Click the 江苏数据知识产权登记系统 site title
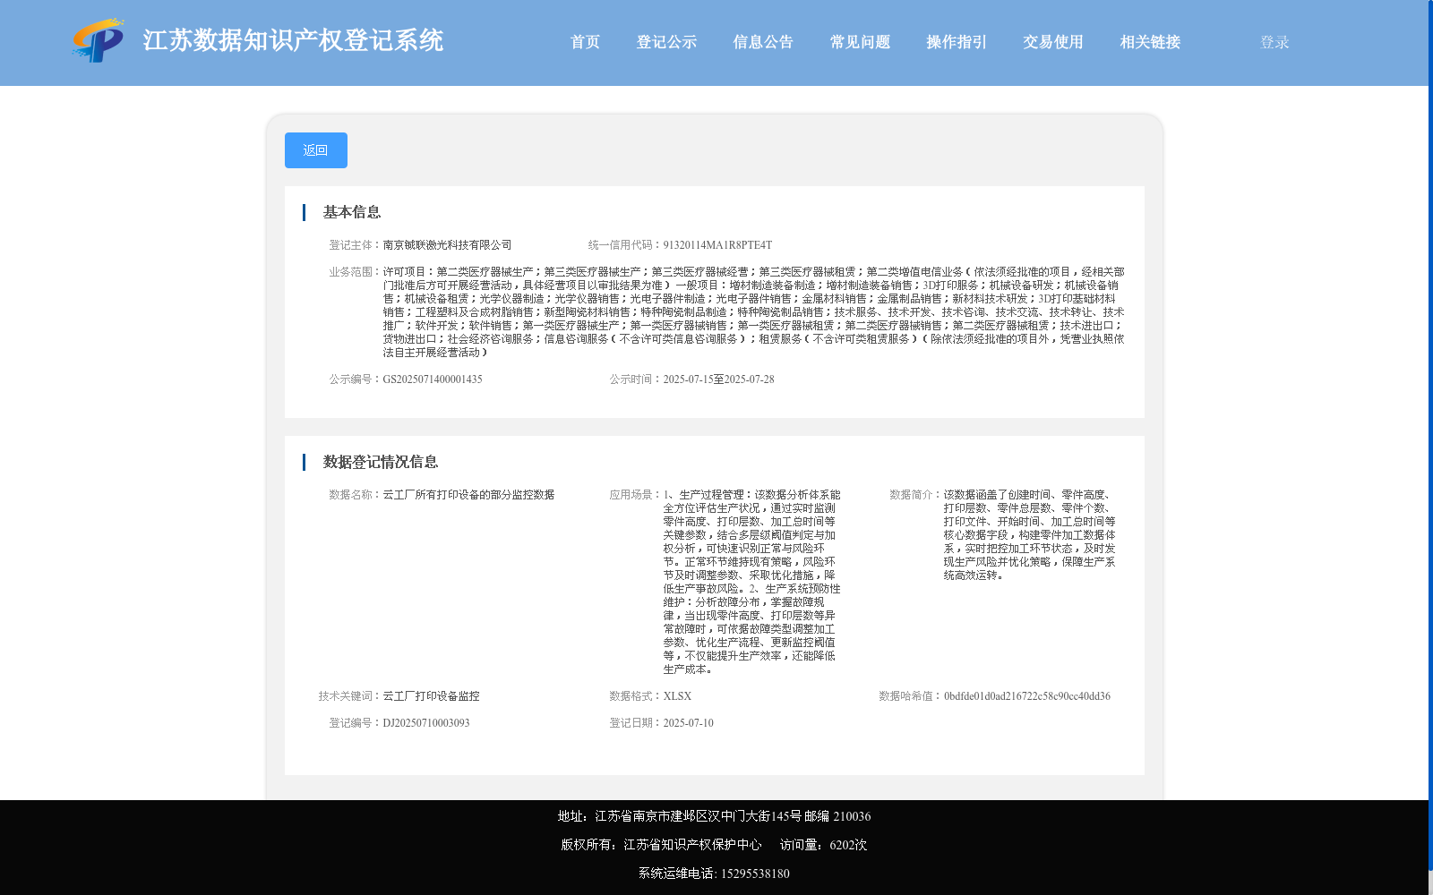Viewport: 1433px width, 895px height. (293, 40)
